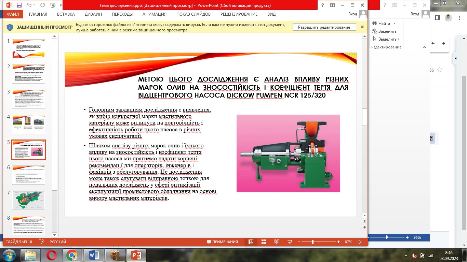Image resolution: width=467 pixels, height=262 pixels.
Task: Click the spell check icon in status bar
Action: coord(41,242)
